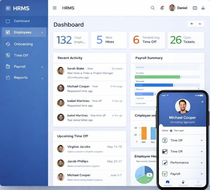Click the May 23-27 date
210x190 pixels.
114,161
